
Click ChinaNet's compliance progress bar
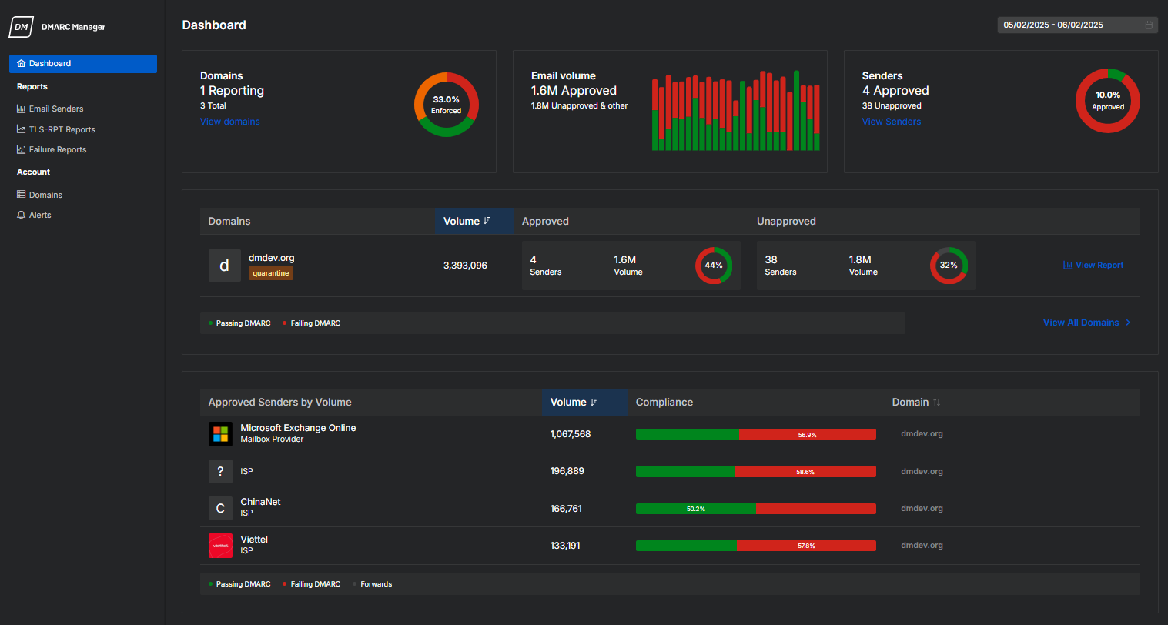click(755, 508)
